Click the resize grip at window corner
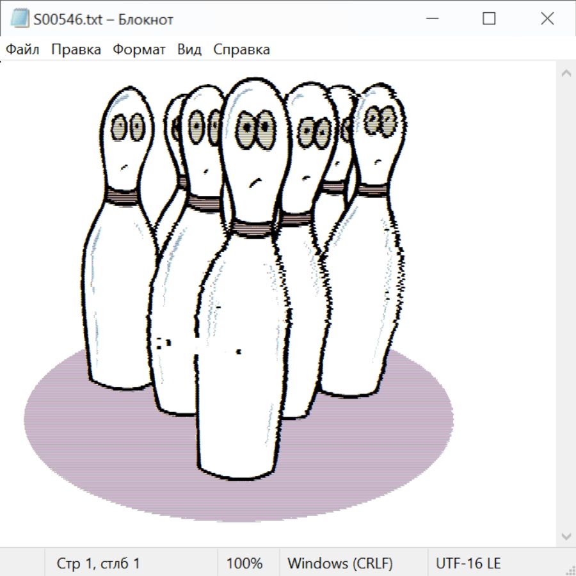 pos(570,570)
